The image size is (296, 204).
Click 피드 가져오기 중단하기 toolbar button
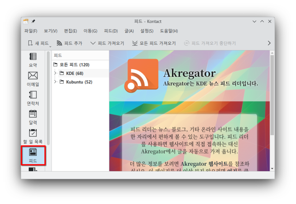(x=210, y=43)
